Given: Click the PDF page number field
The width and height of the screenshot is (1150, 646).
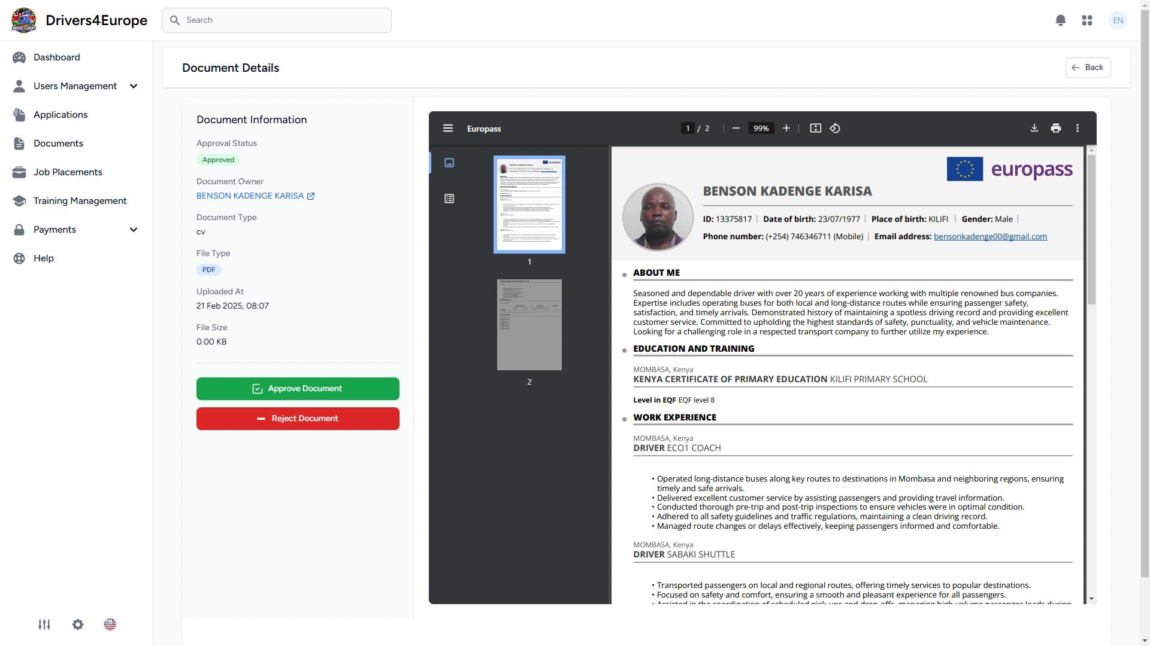Looking at the screenshot, I should [x=688, y=129].
